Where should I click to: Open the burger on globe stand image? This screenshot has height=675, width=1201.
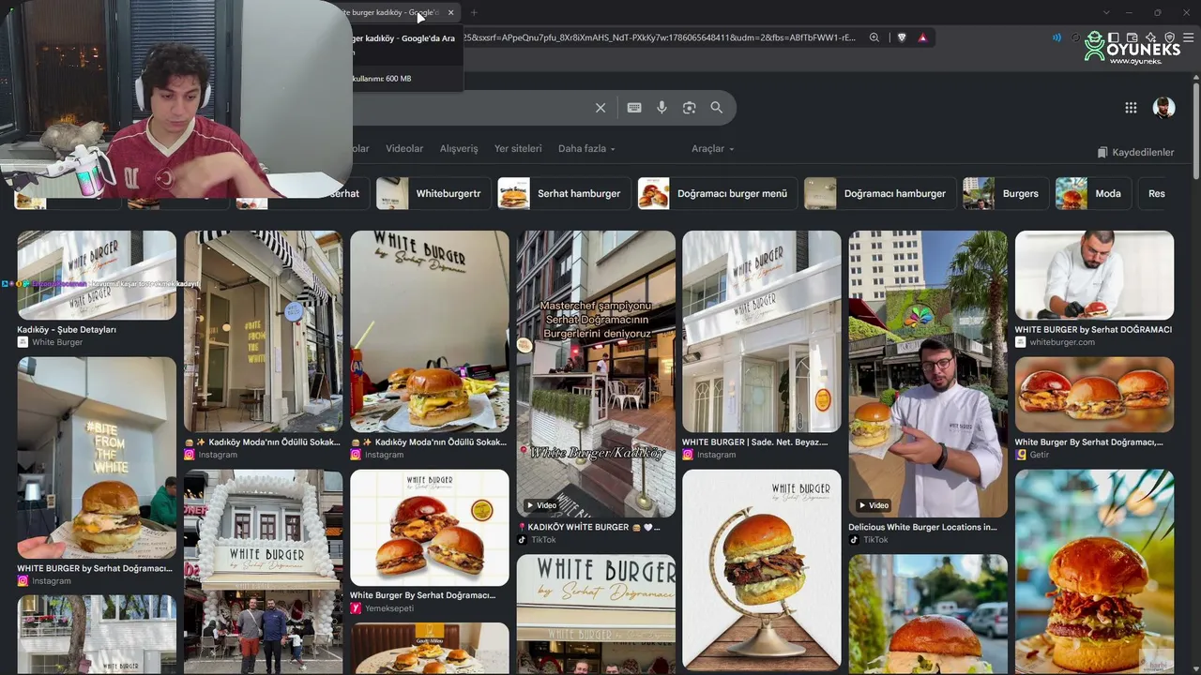(x=762, y=570)
